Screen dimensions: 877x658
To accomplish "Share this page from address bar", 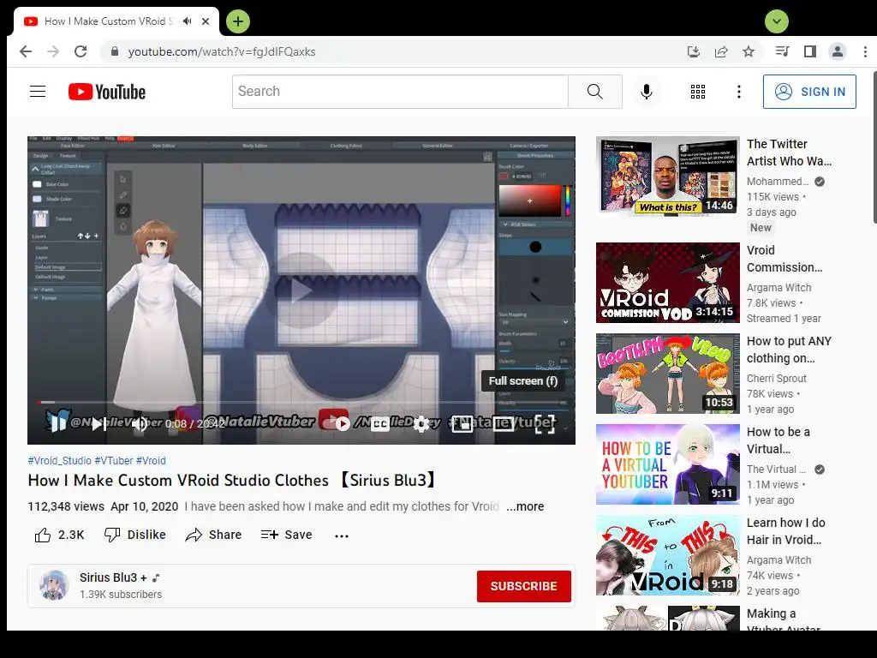I will pyautogui.click(x=721, y=51).
